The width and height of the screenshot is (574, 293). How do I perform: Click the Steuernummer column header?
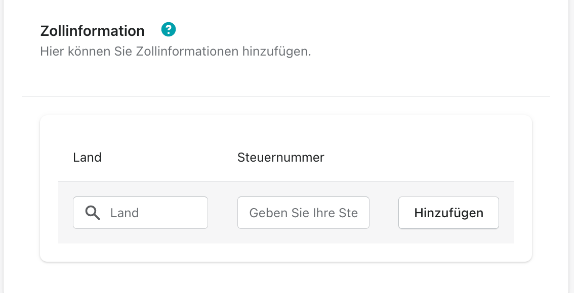pos(281,158)
